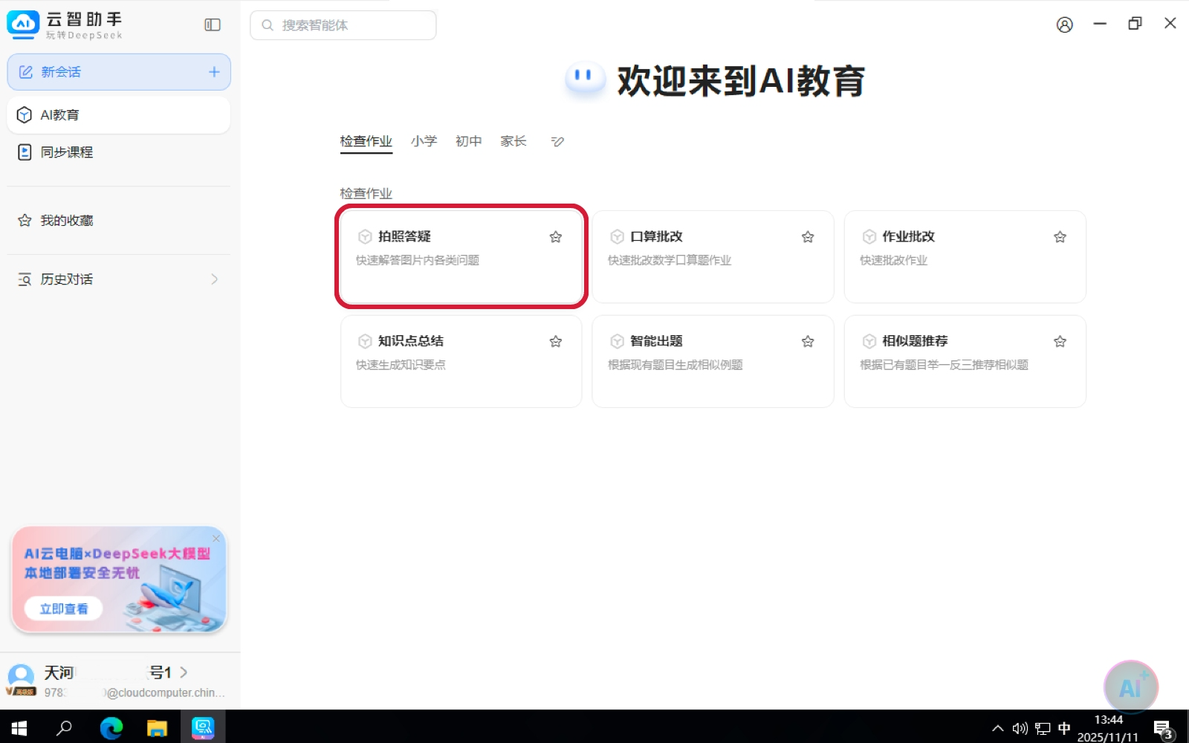Launch Microsoft Edge from the taskbar
Screen dimensions: 1189x743
(x=111, y=728)
